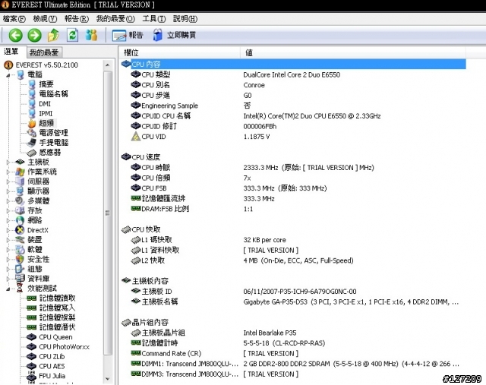Click the CPU AES benchmark icon
Screen dimensions: 486x385
(x=32, y=367)
